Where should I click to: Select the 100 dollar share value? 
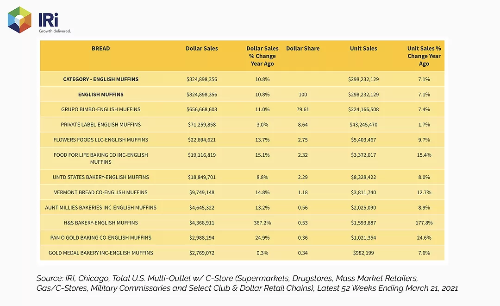(303, 95)
